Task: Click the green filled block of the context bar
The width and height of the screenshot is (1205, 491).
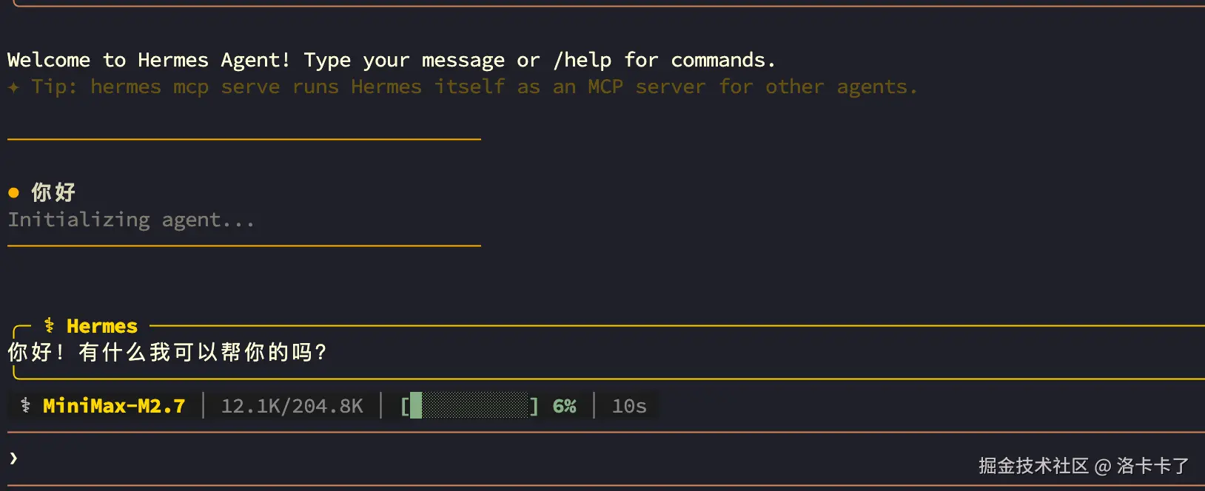Action: [x=416, y=406]
